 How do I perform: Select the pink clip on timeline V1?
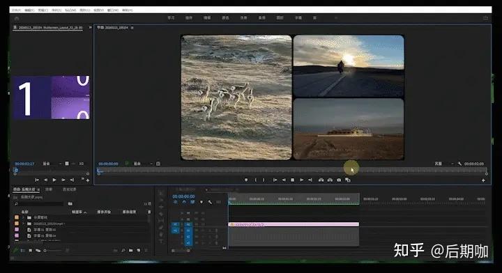(294, 225)
